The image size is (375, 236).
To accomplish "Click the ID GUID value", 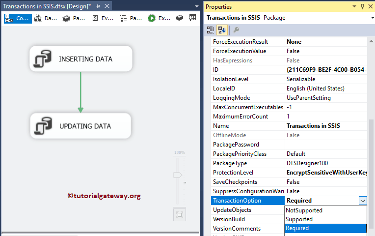I will [326, 70].
